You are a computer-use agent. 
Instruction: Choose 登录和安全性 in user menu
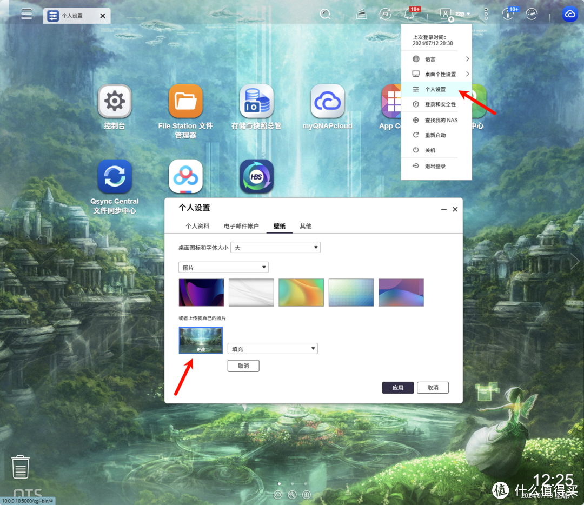pos(436,104)
